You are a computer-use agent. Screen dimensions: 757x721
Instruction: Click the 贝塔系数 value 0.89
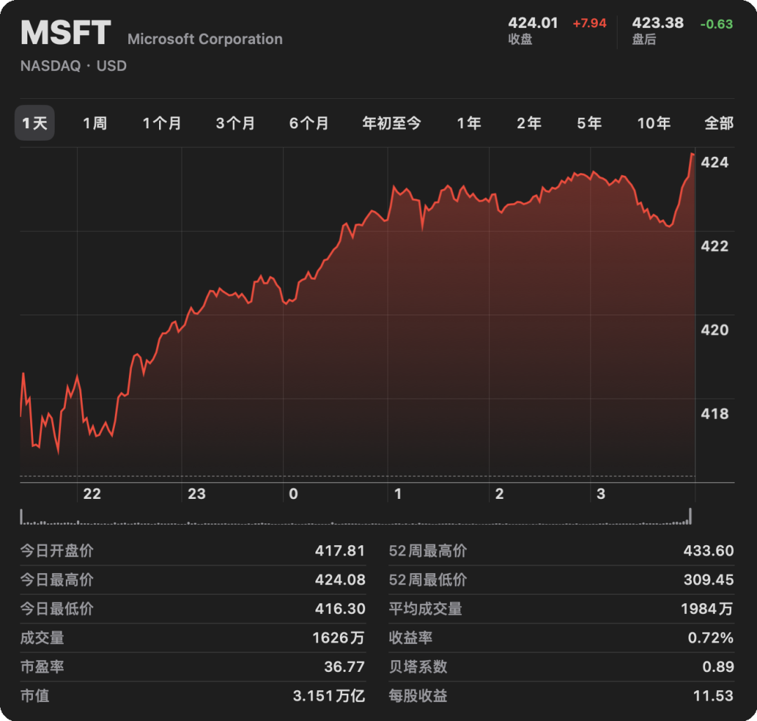[x=718, y=666]
